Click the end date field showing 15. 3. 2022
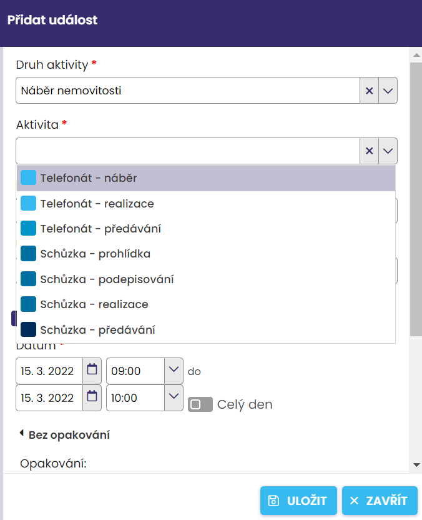Viewport: 422px width, 520px height. click(47, 398)
